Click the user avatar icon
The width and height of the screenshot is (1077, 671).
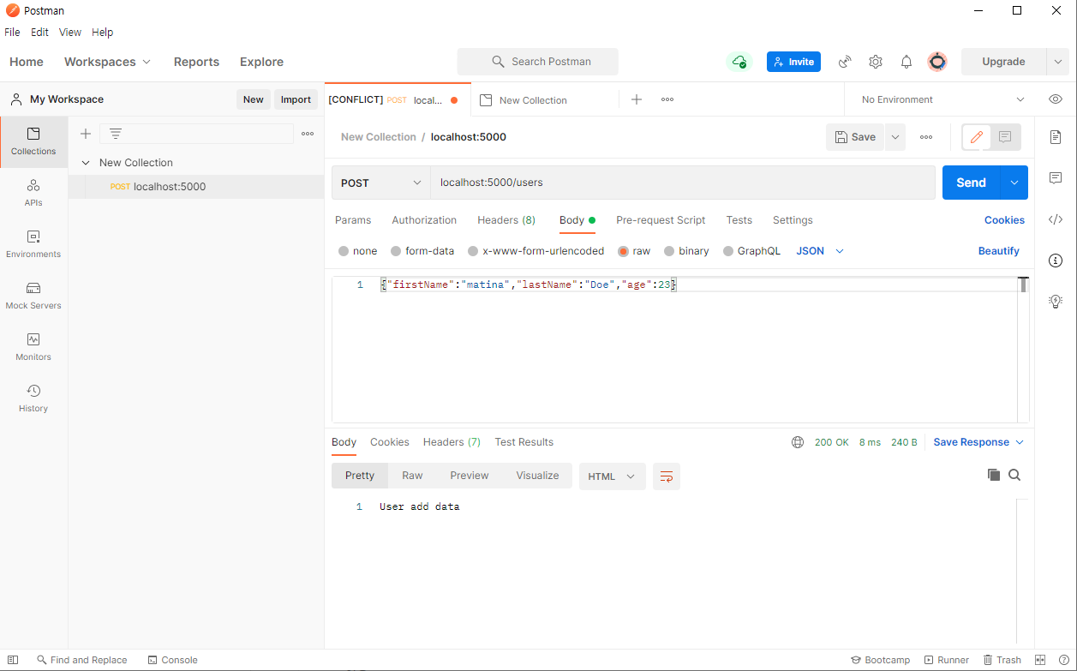937,62
